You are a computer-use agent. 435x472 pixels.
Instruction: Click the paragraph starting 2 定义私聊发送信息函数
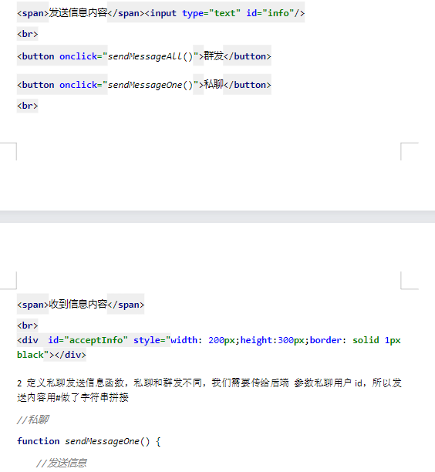pos(209,390)
